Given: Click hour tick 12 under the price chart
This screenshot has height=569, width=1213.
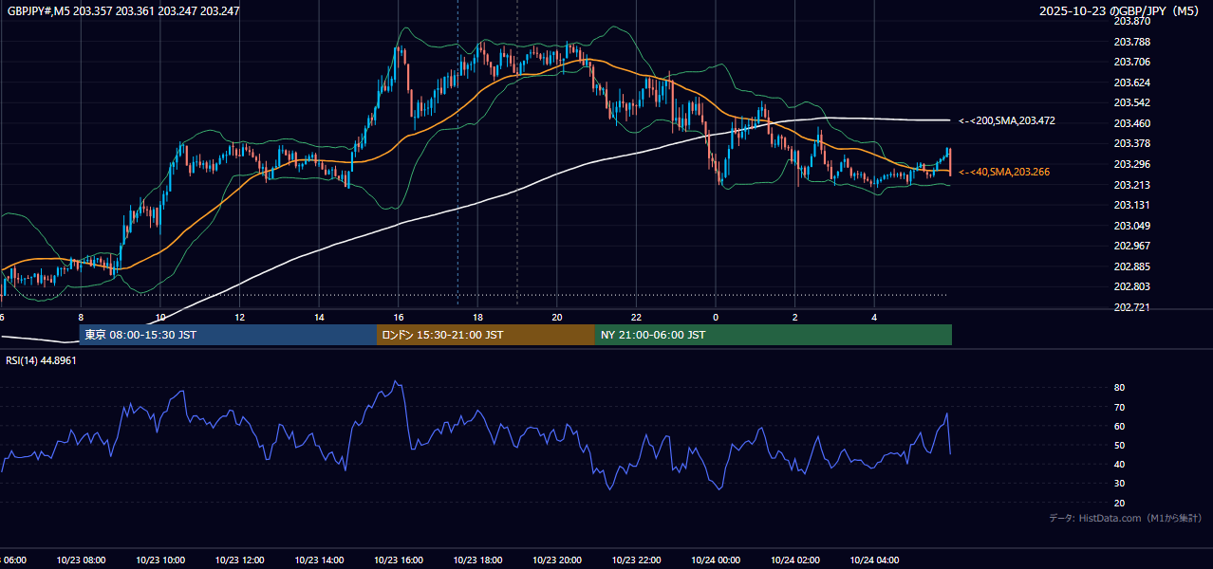Looking at the screenshot, I should (239, 317).
